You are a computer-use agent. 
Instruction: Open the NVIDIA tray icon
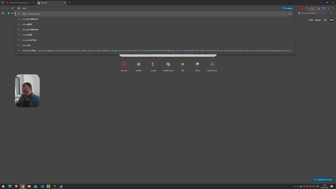click(x=298, y=186)
